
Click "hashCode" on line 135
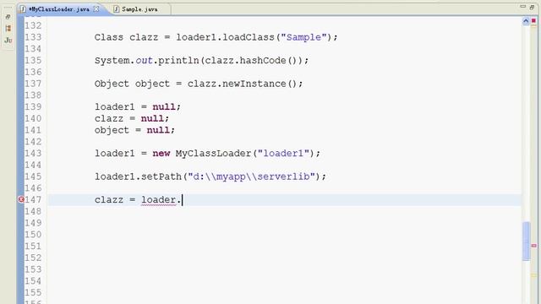pyautogui.click(x=263, y=61)
